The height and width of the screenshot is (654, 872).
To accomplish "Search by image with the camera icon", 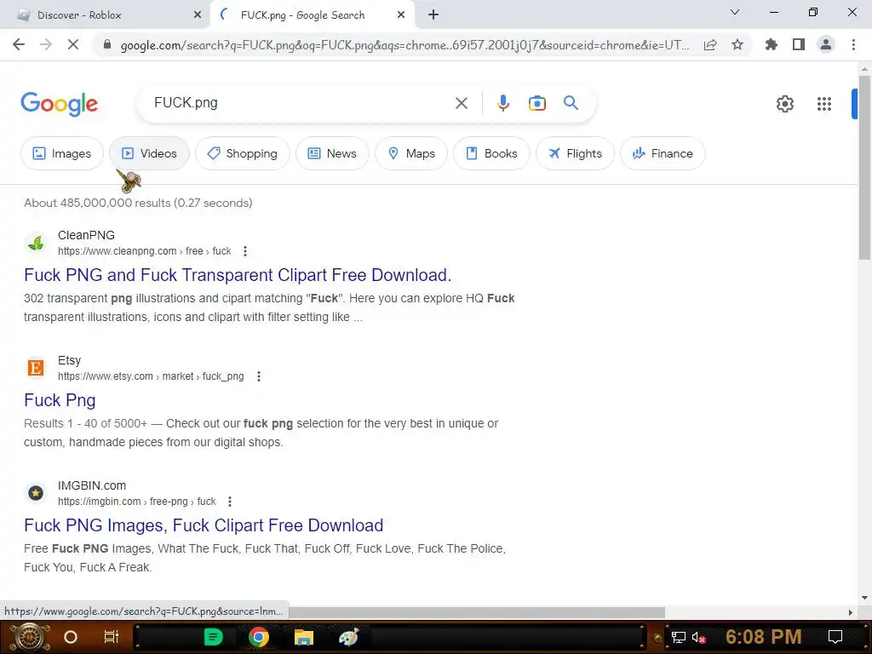I will coord(536,103).
